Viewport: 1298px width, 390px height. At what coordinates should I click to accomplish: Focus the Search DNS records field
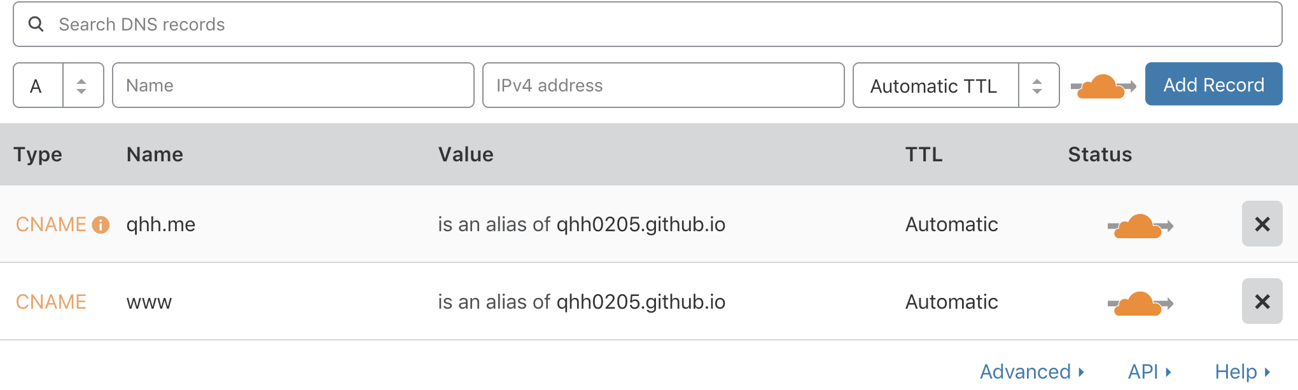coord(648,24)
